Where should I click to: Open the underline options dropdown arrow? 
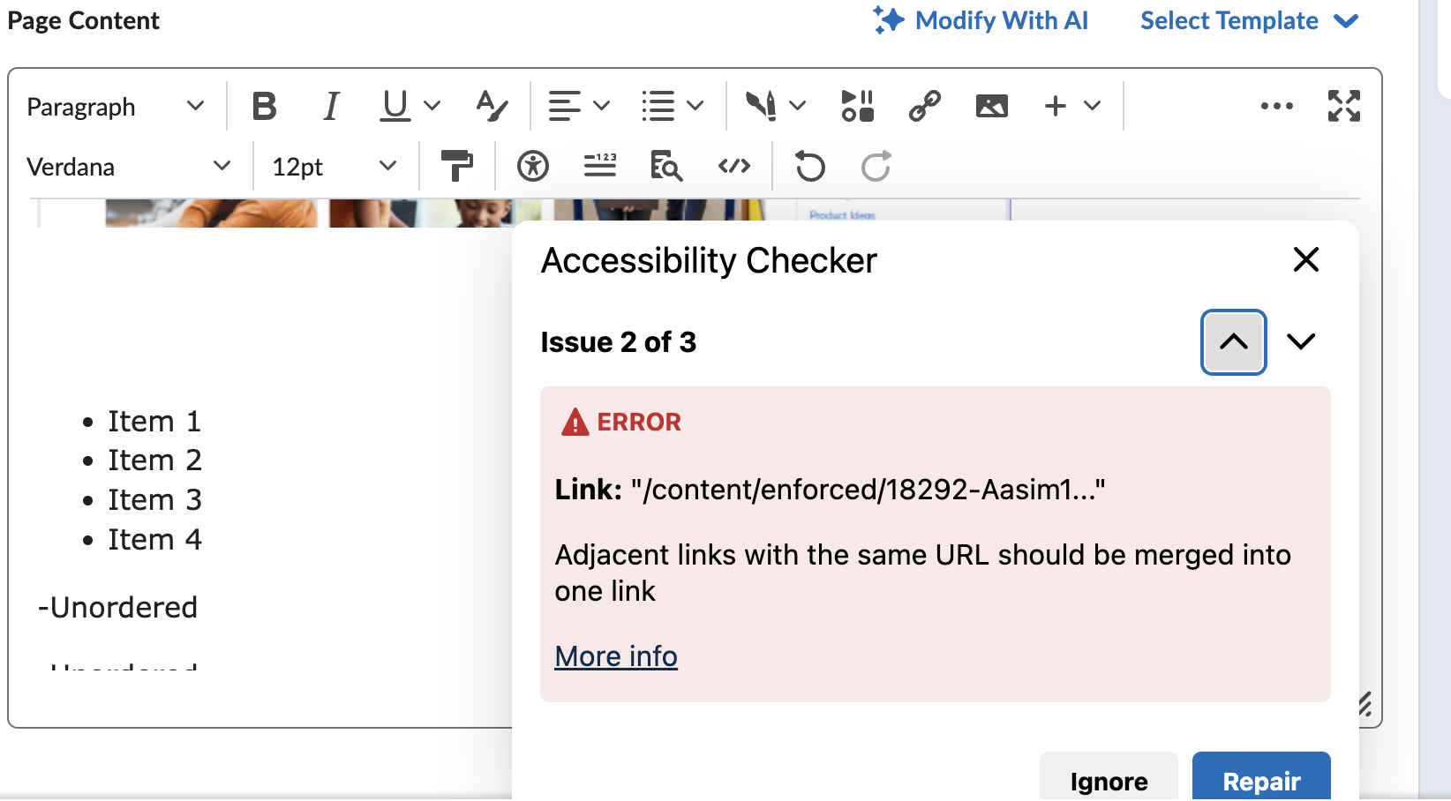pyautogui.click(x=432, y=106)
